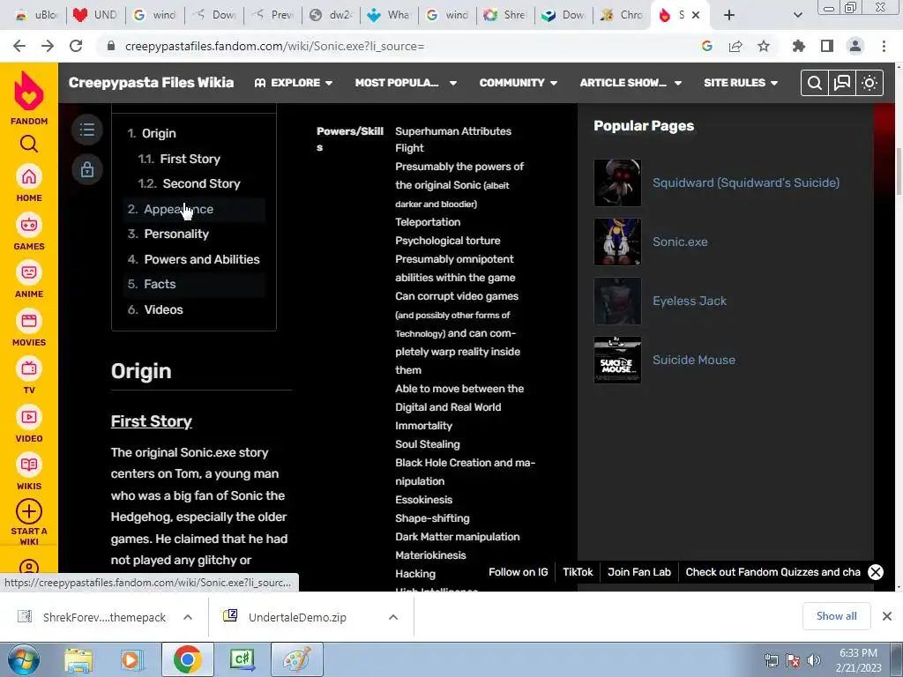The height and width of the screenshot is (677, 903).
Task: Click the Suicide Mouse thumbnail
Action: pos(617,360)
